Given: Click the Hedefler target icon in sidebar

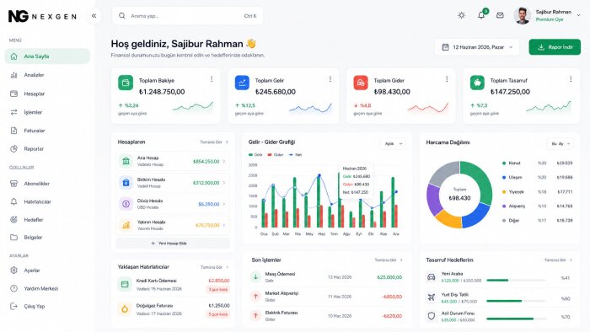Looking at the screenshot, I should 14,220.
